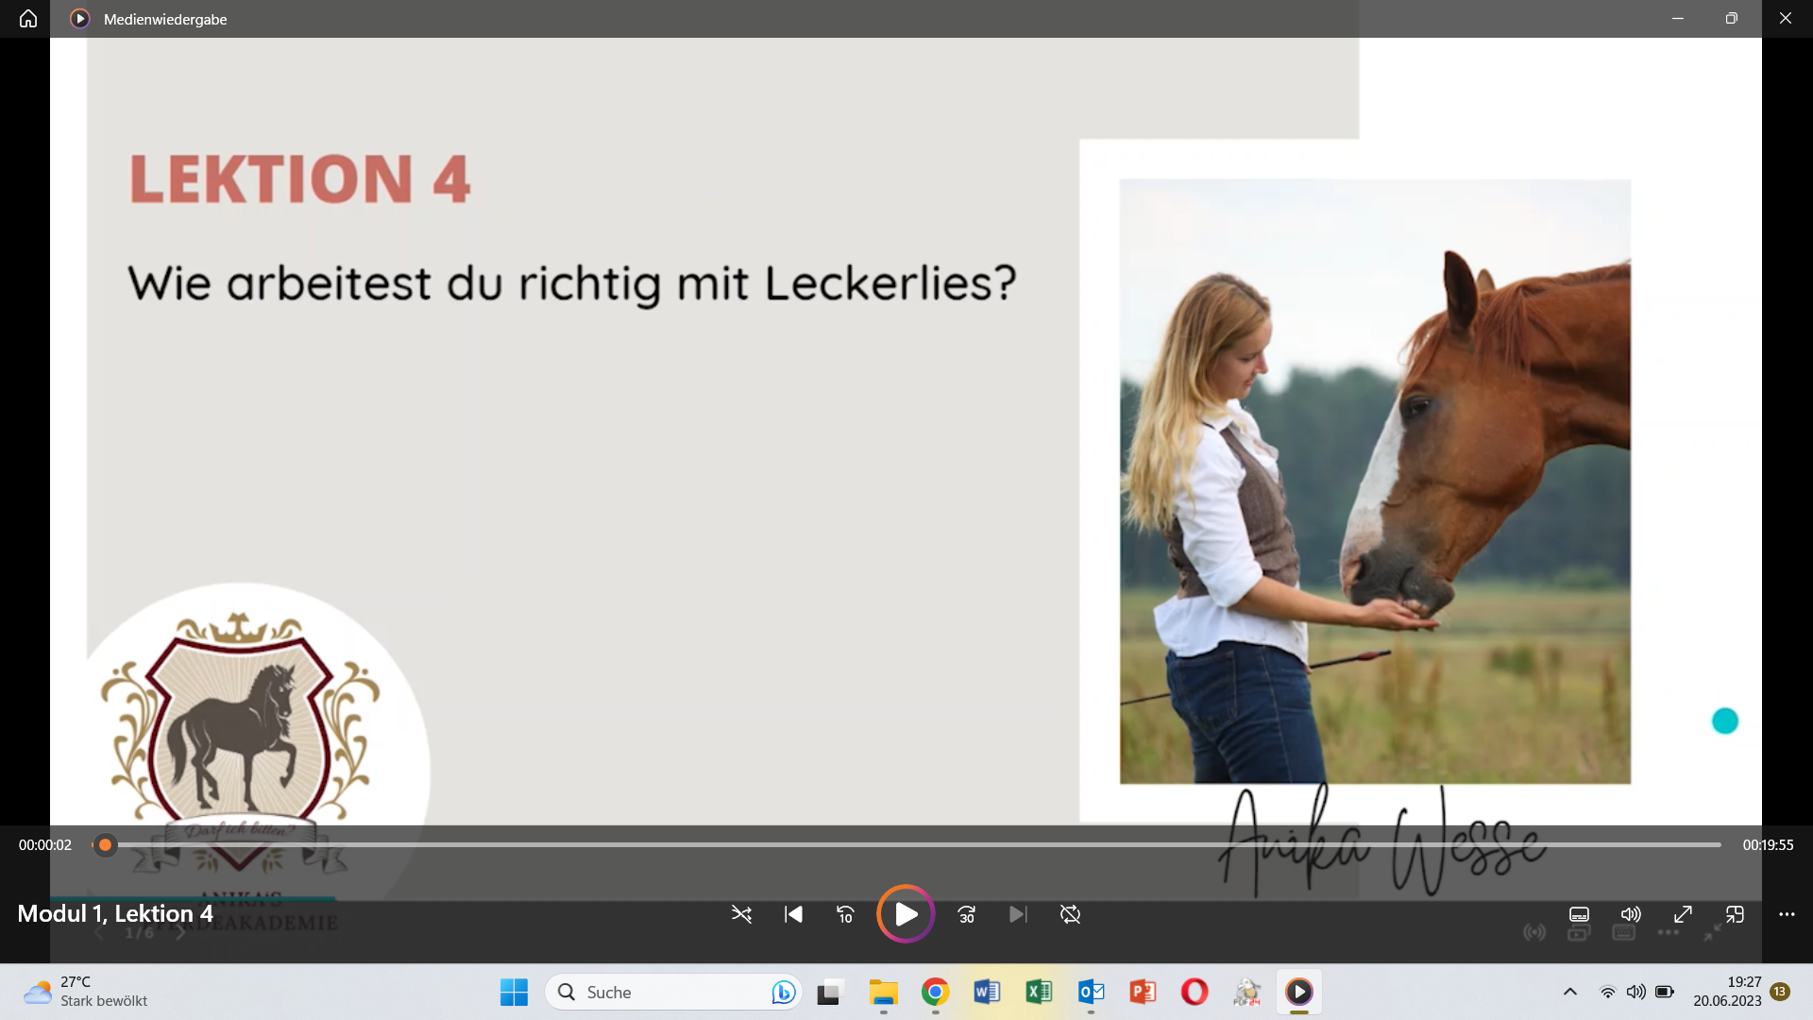
Task: Expand hidden system tray icons
Action: pos(1569,992)
